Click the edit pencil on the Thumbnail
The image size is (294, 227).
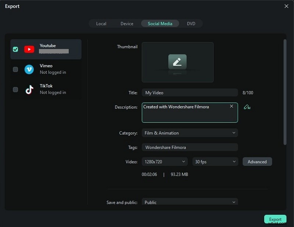[178, 62]
